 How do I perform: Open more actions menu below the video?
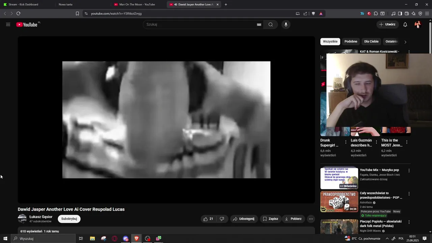click(311, 219)
